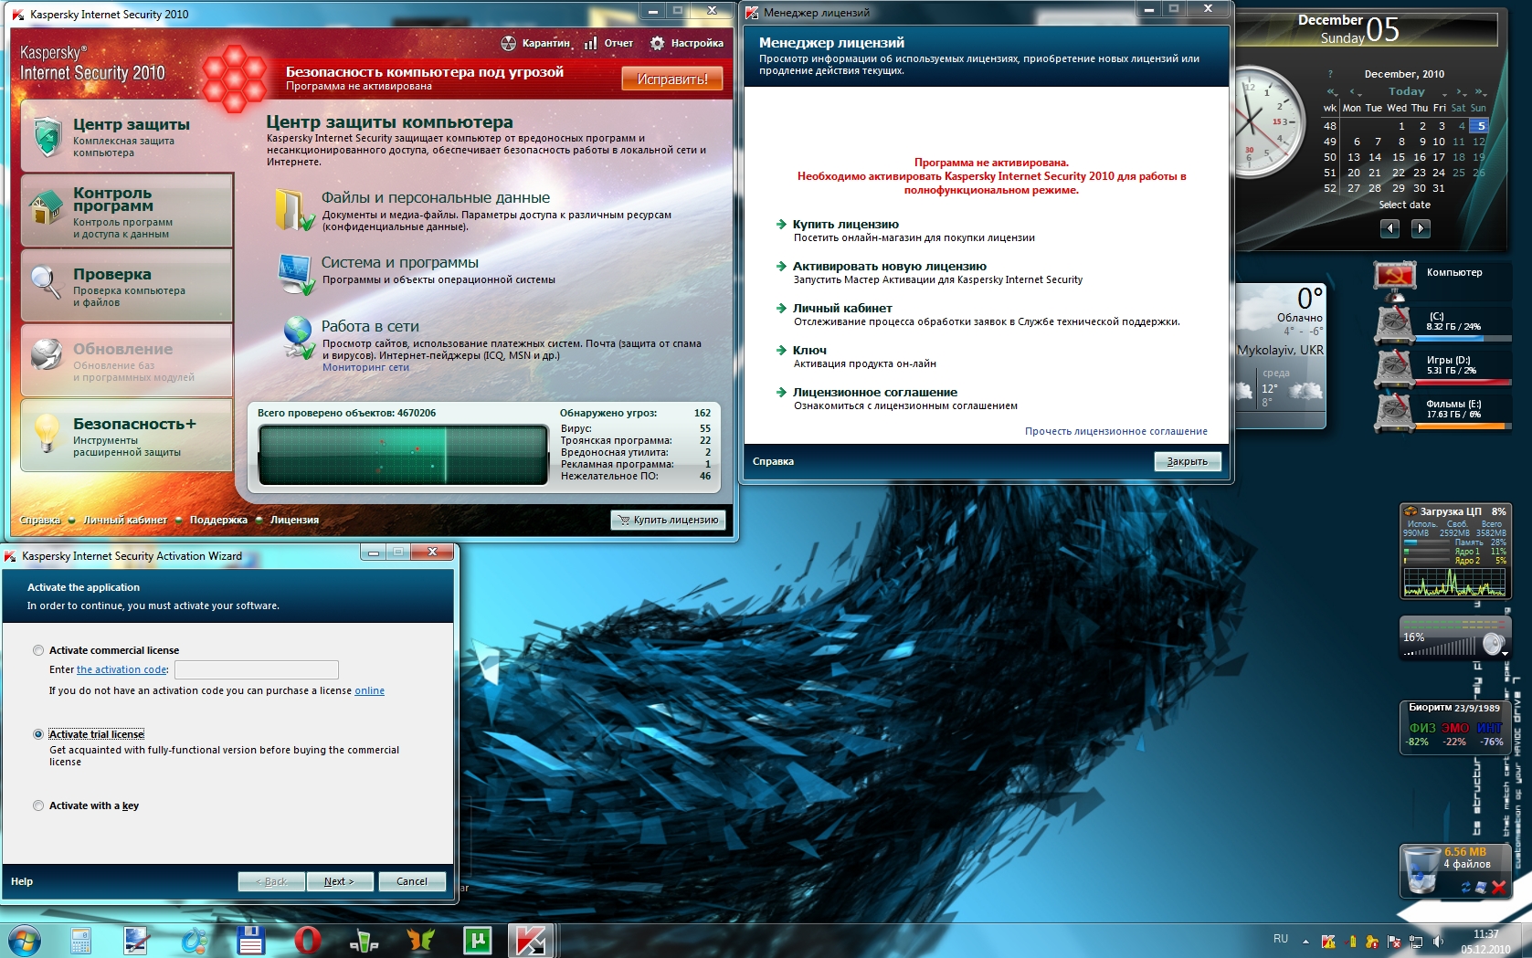Click the volume gadget level bar

[1441, 647]
